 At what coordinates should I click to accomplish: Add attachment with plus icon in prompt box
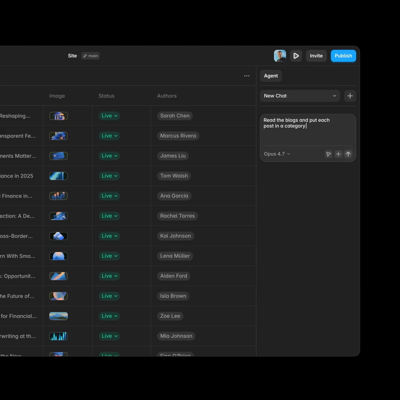point(338,154)
